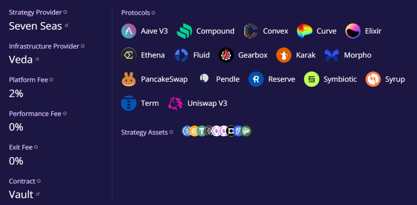Screen dimensions: 417x205
Task: Click the Performance Fee info icon
Action: (65, 113)
